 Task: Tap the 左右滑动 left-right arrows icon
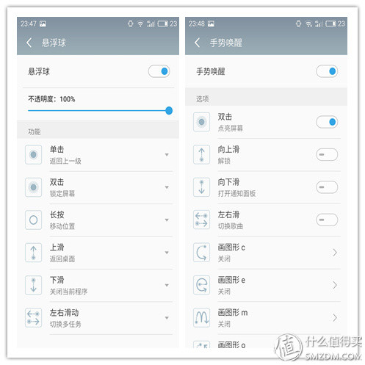(x=34, y=318)
